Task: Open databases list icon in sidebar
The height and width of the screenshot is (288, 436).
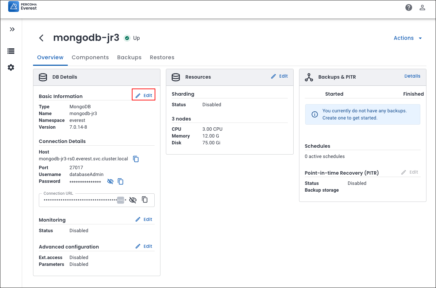Action: [11, 51]
